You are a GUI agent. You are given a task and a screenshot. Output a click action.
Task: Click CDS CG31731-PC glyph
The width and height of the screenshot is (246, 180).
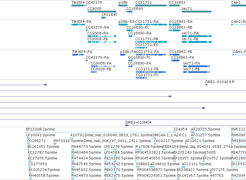141,78
